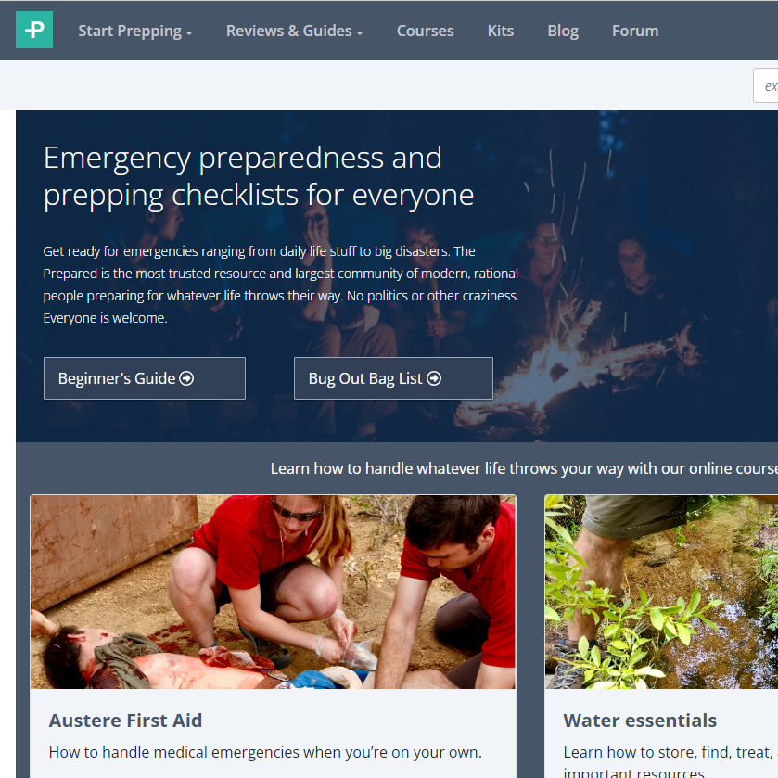Visit the Blog section
The height and width of the screenshot is (778, 778).
pos(563,31)
